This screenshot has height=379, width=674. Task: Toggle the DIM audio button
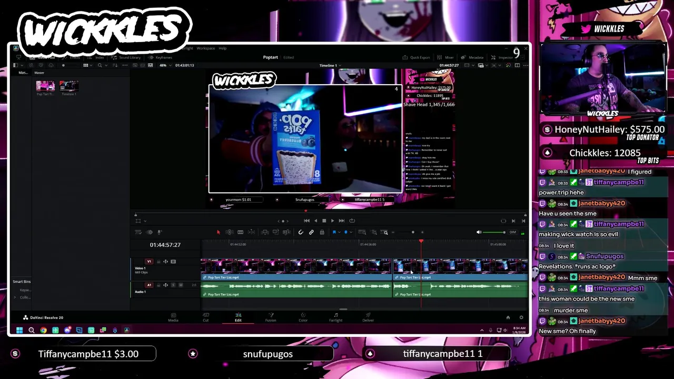pos(512,232)
